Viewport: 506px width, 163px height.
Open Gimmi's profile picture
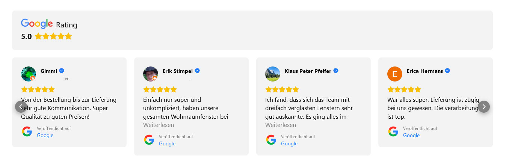[x=29, y=74]
